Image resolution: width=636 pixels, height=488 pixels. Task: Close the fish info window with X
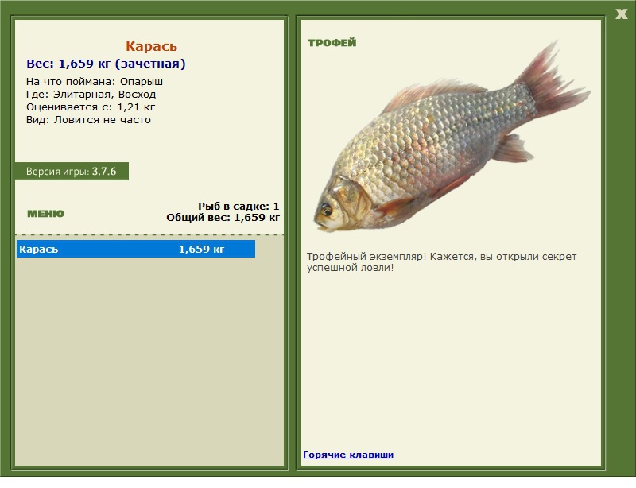[x=621, y=14]
